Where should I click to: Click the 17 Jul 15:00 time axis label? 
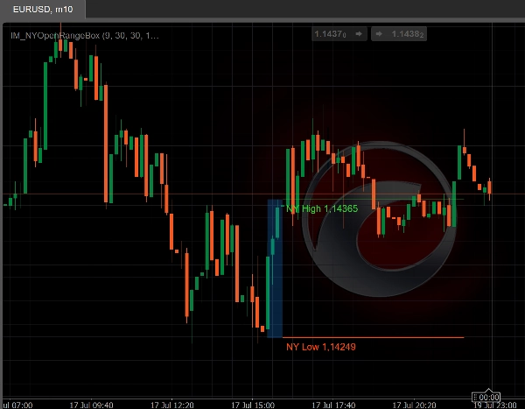[x=253, y=405]
